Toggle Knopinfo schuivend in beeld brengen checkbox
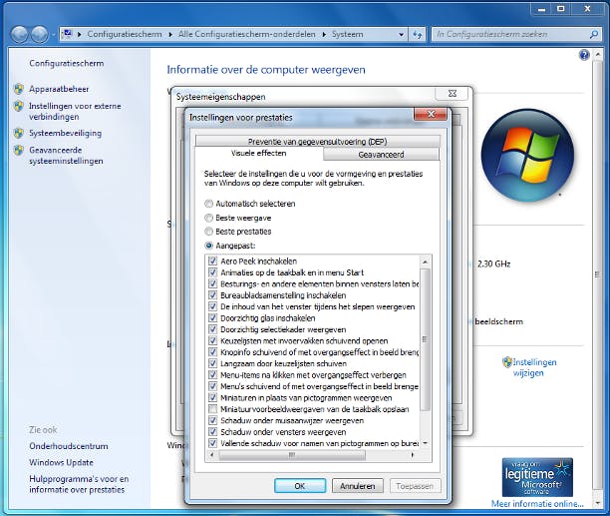This screenshot has width=610, height=516. (212, 352)
